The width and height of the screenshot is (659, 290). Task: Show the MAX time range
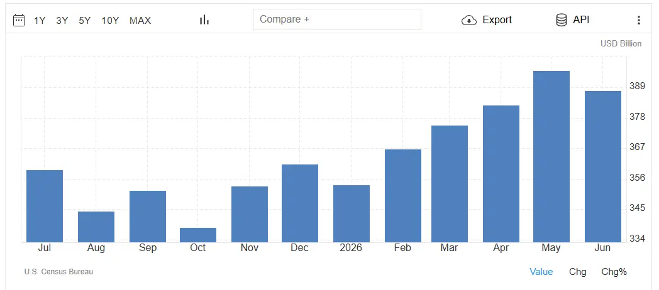(140, 21)
